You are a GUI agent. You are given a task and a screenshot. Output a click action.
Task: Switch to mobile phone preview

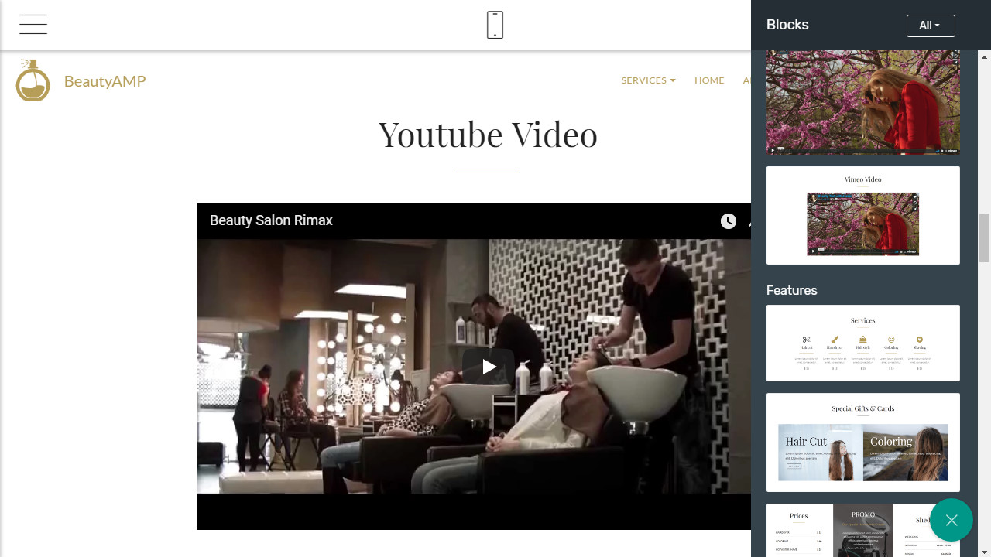coord(495,25)
